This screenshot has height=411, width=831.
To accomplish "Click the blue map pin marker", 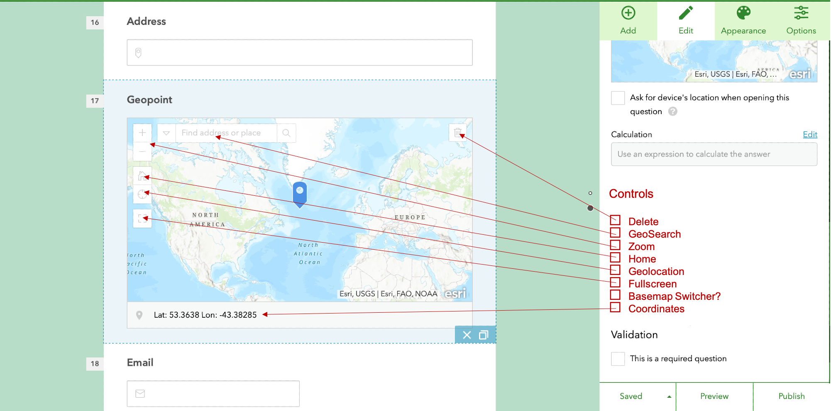I will pyautogui.click(x=300, y=193).
